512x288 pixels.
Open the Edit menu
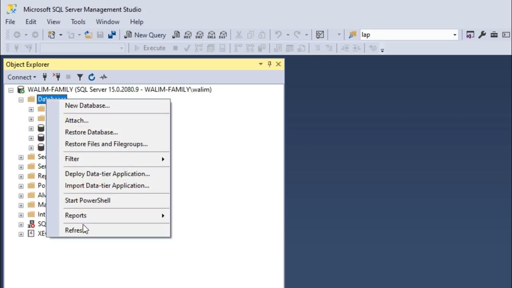31,22
